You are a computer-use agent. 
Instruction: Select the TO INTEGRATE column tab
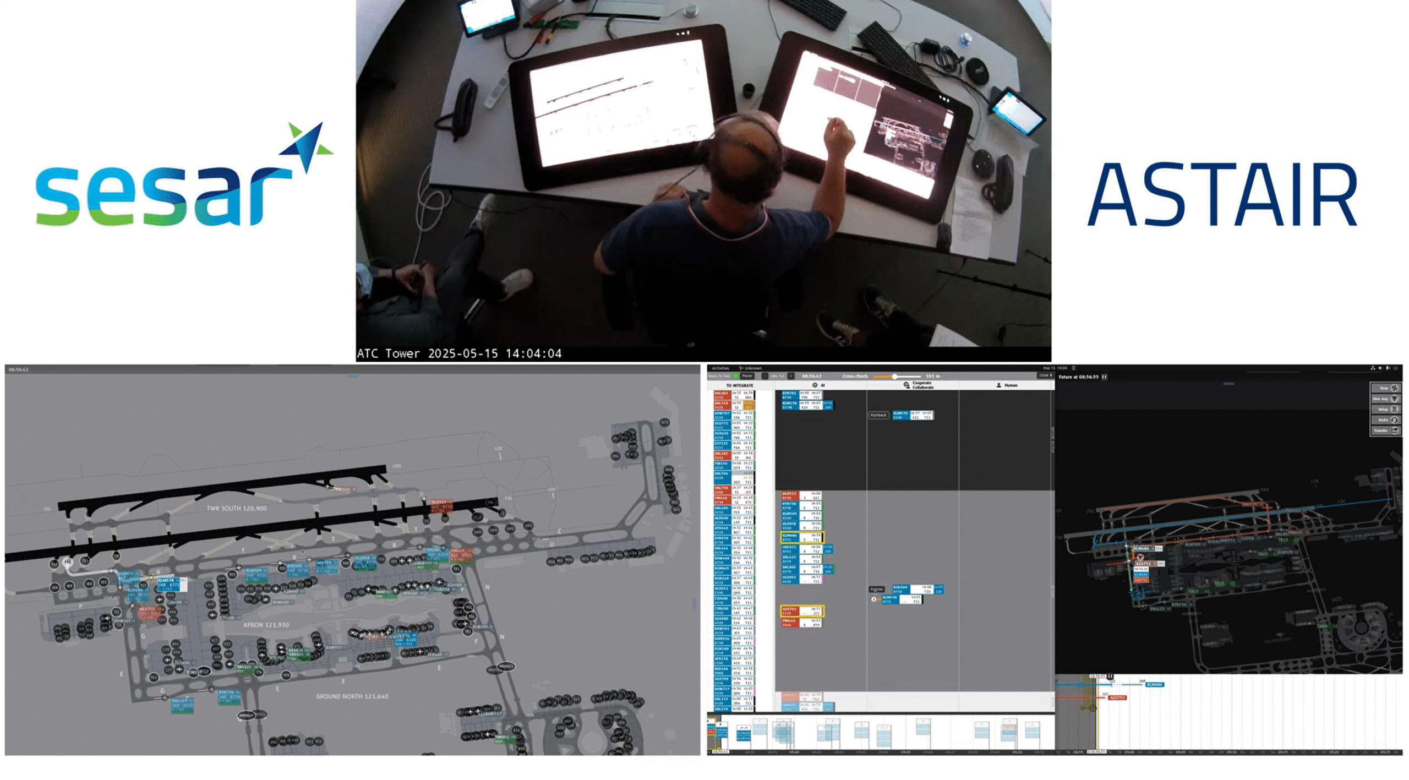[x=739, y=385]
